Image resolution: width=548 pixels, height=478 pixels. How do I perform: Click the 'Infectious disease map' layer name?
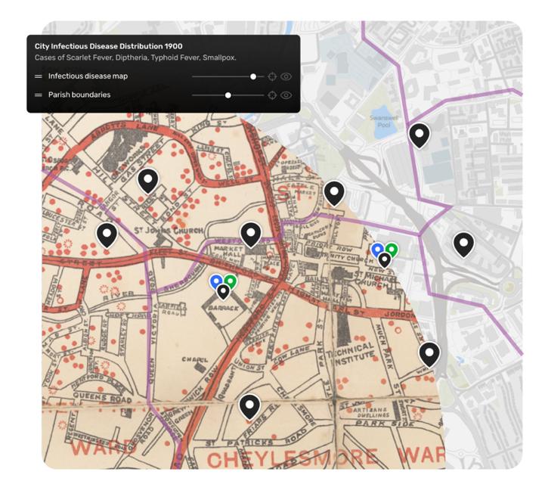click(x=88, y=76)
